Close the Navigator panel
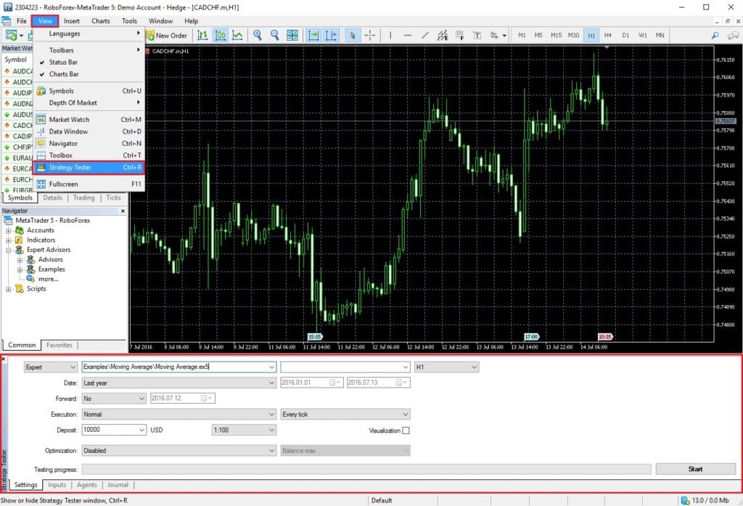Viewport: 743px width, 506px height. [123, 211]
